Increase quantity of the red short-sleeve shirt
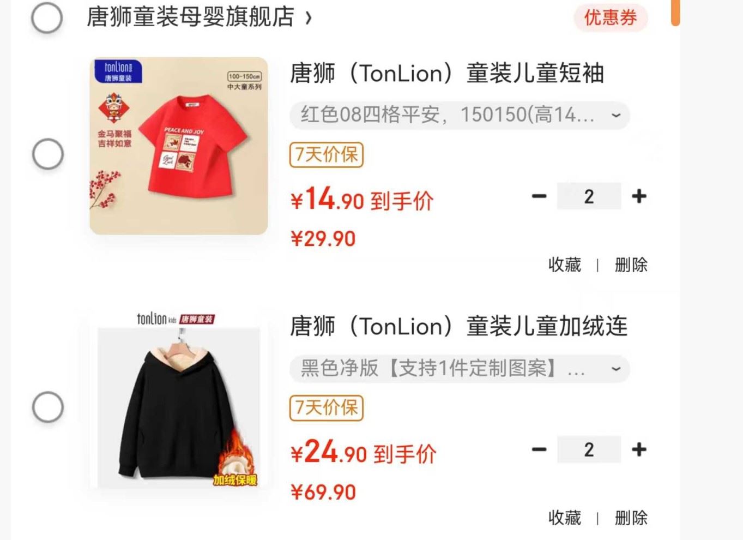Screen dimensions: 743x540 [x=639, y=196]
